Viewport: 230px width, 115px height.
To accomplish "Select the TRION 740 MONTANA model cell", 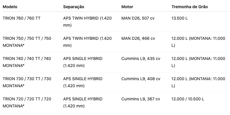I will point(27,62).
